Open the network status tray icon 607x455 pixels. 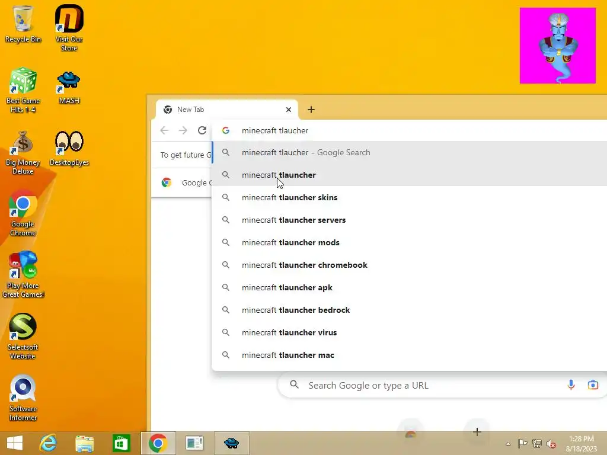click(537, 443)
